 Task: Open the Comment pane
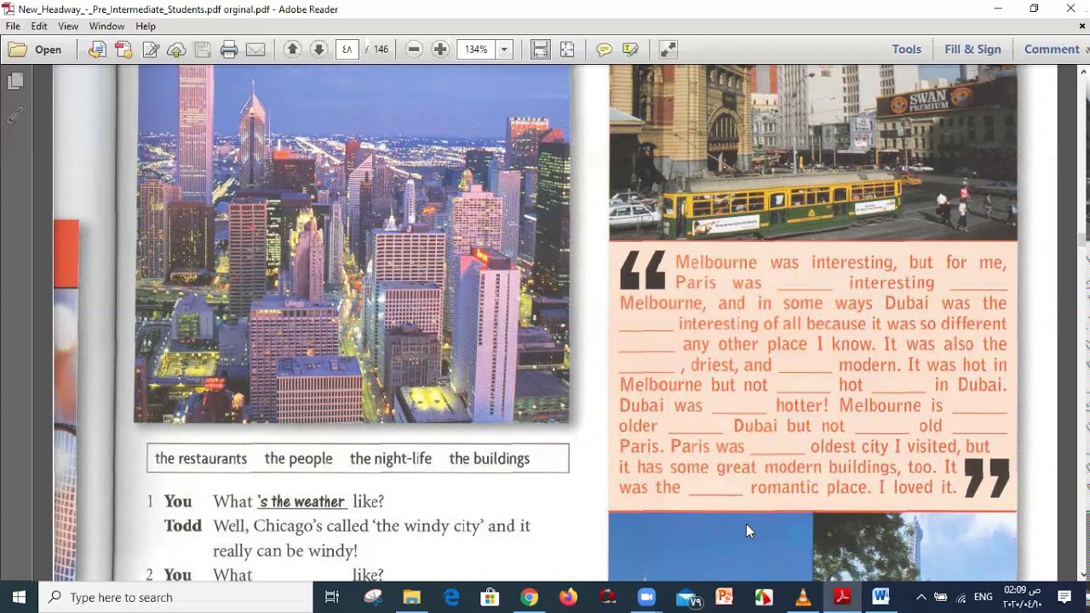[1052, 49]
